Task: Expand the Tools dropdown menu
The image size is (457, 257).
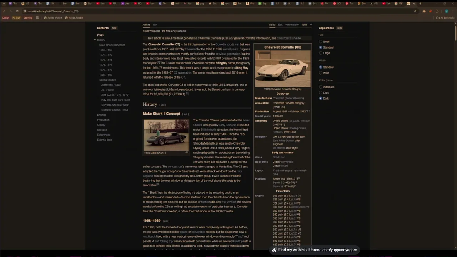Action: [306, 25]
